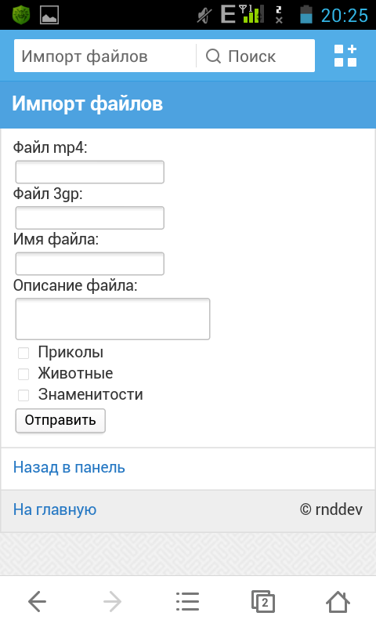The image size is (376, 627).
Task: Follow the Назад в панель link
Action: tap(69, 467)
